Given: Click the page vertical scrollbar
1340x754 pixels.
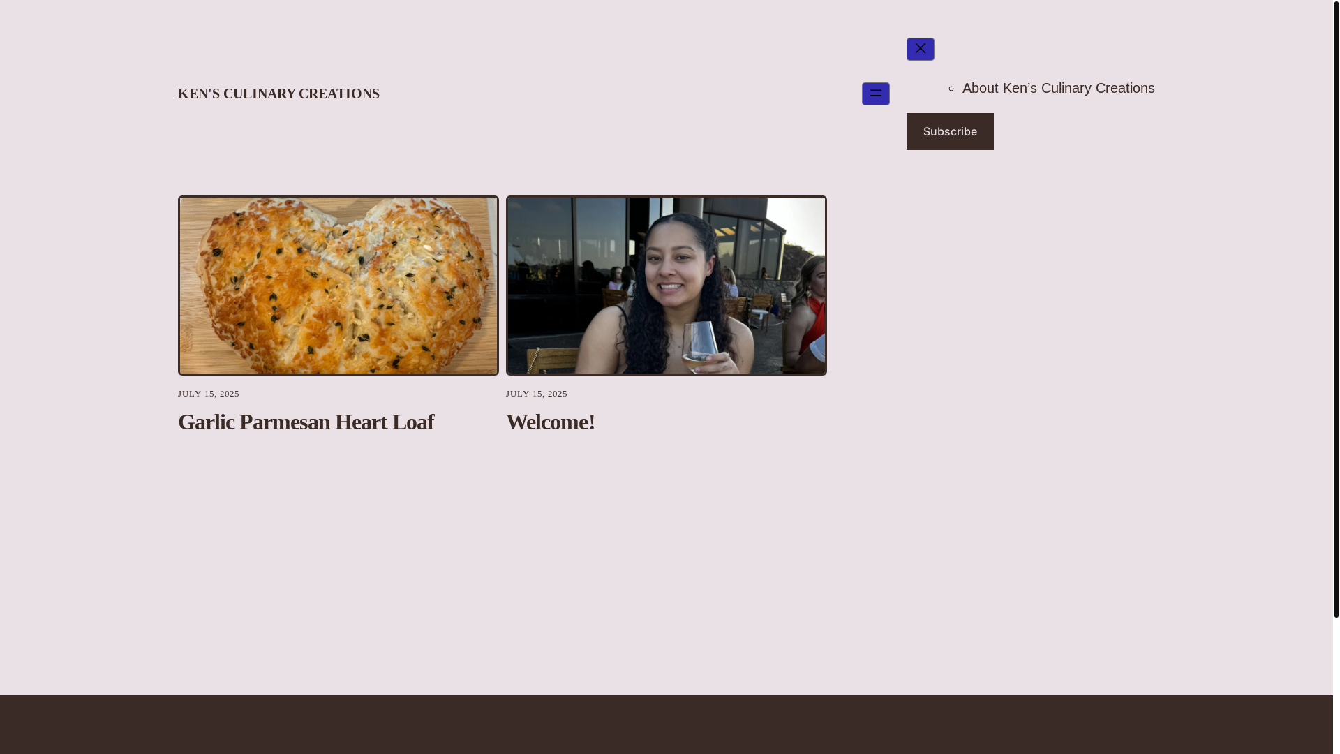Looking at the screenshot, I should [1336, 309].
